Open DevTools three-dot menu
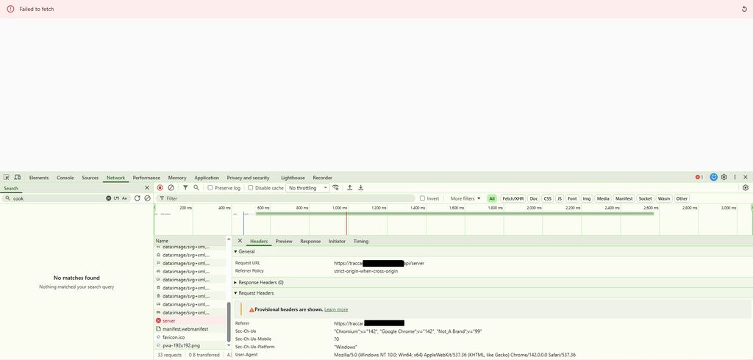 tap(735, 177)
